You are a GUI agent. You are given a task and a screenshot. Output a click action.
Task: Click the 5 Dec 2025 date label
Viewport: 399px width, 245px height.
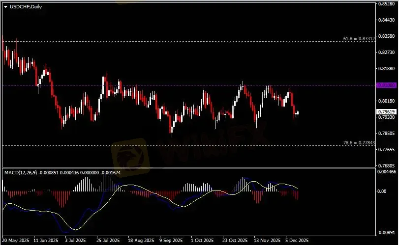[x=297, y=241]
